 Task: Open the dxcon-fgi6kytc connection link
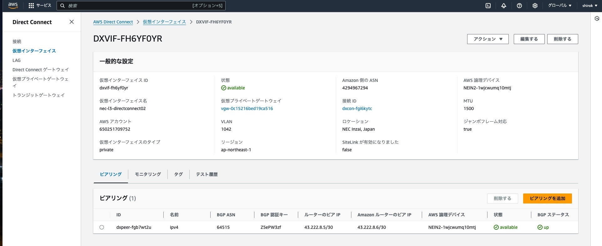357,108
